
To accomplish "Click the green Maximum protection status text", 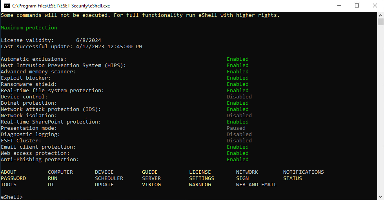I will point(29,28).
